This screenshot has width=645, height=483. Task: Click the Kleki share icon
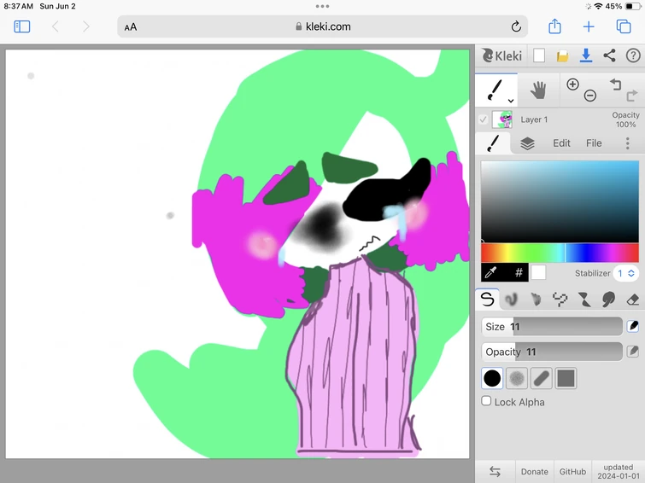pos(609,55)
